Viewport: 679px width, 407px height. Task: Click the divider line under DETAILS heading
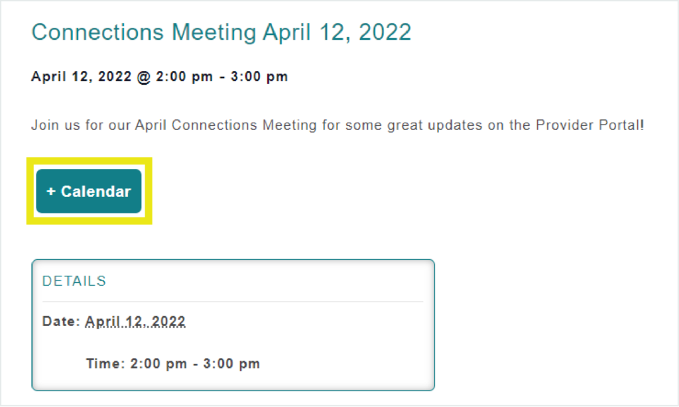click(232, 302)
